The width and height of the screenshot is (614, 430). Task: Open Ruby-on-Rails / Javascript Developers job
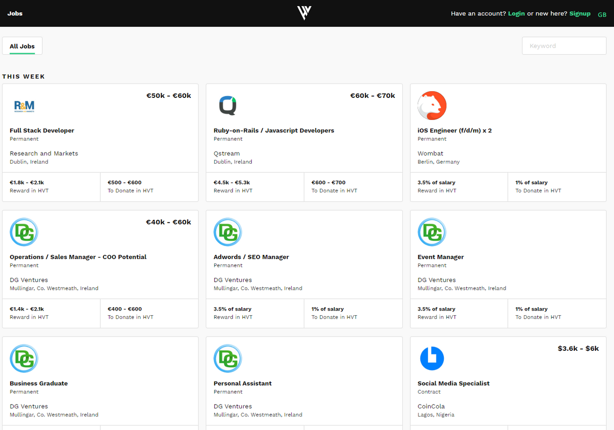coord(274,131)
